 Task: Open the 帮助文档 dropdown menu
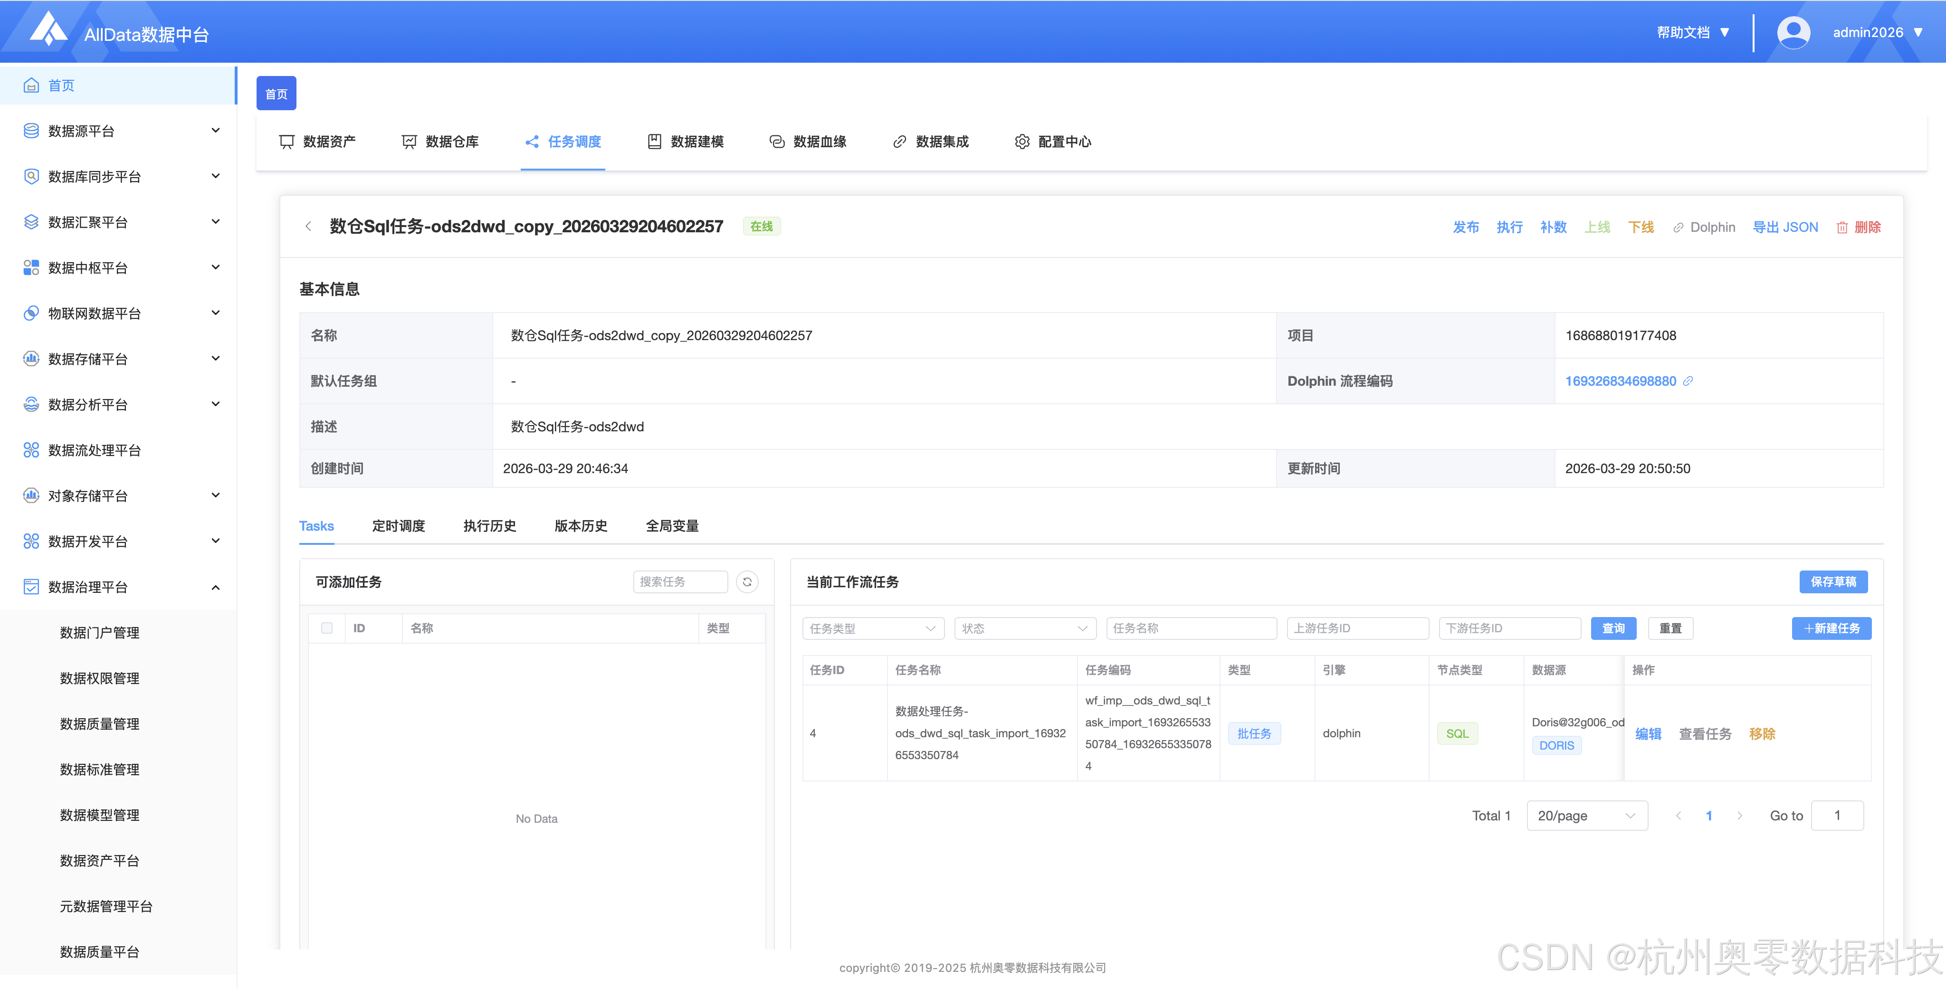tap(1693, 32)
